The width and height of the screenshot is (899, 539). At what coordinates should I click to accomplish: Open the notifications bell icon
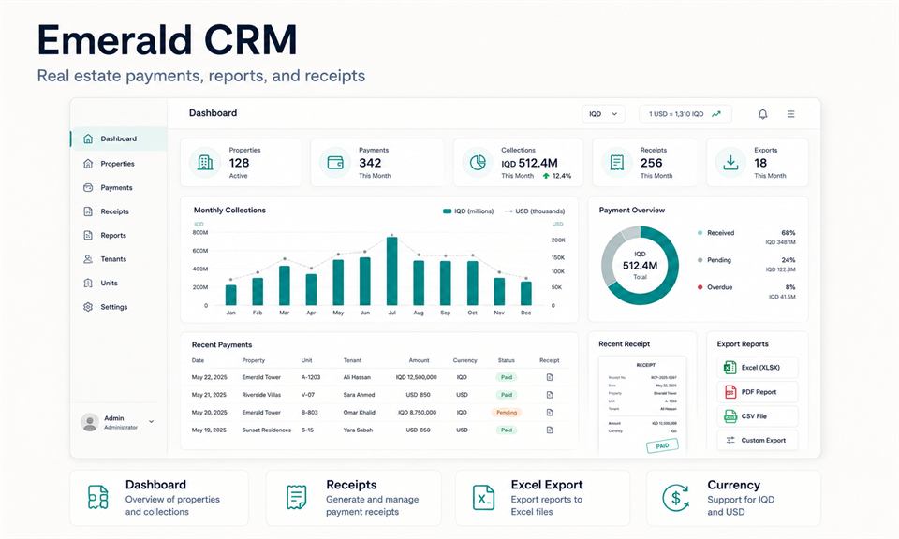coord(762,114)
